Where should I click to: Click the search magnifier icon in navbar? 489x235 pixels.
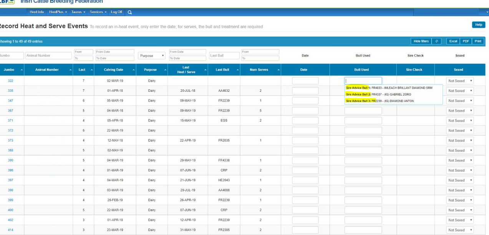click(130, 12)
